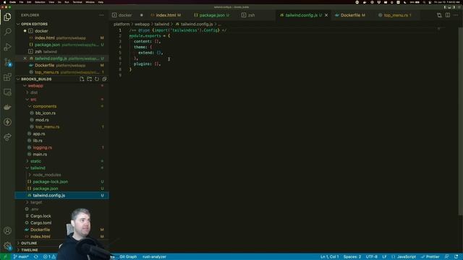The width and height of the screenshot is (463, 260).
Task: Close tailwind.config.js in Open Editors list
Action: pos(25,58)
